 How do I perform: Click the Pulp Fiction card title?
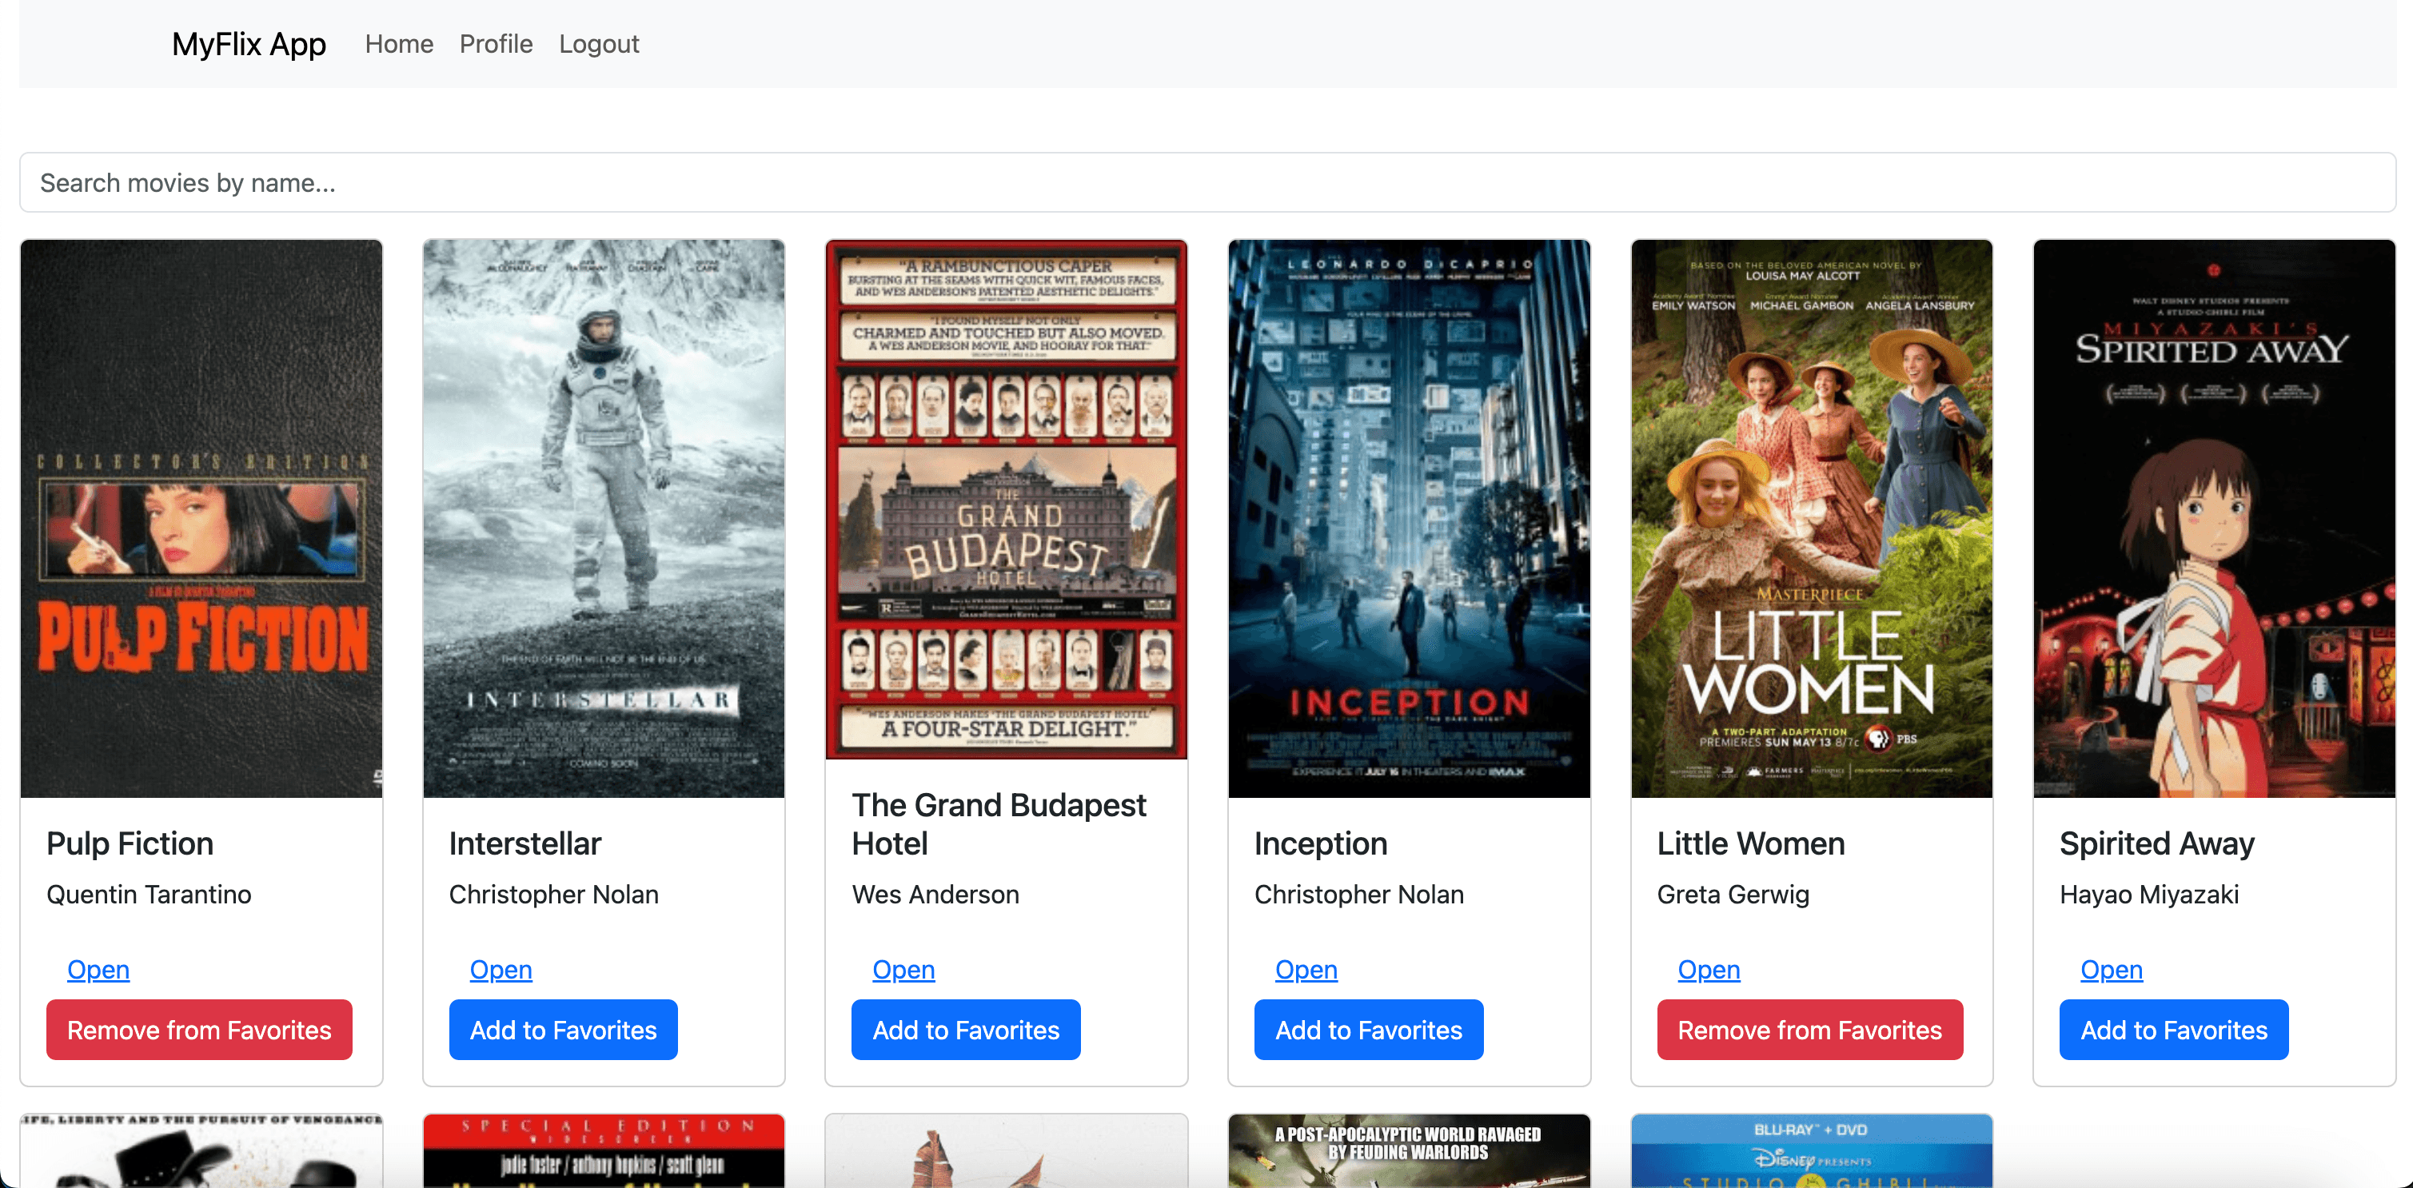[130, 843]
